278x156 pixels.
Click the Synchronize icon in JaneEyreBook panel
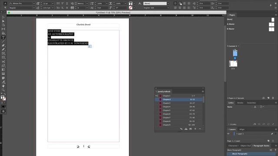[x=181, y=129]
